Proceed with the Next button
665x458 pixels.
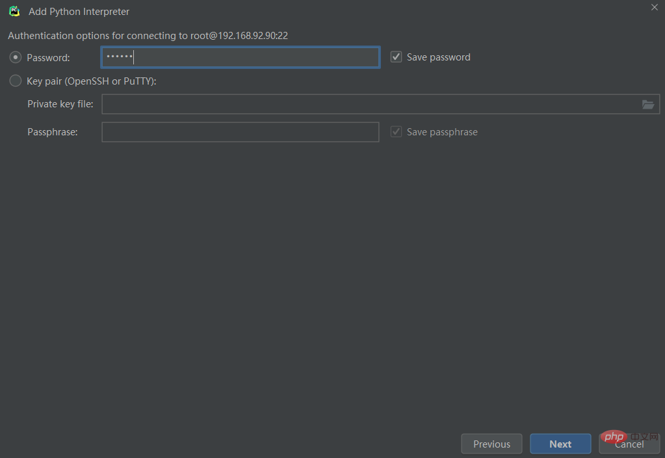pos(560,444)
